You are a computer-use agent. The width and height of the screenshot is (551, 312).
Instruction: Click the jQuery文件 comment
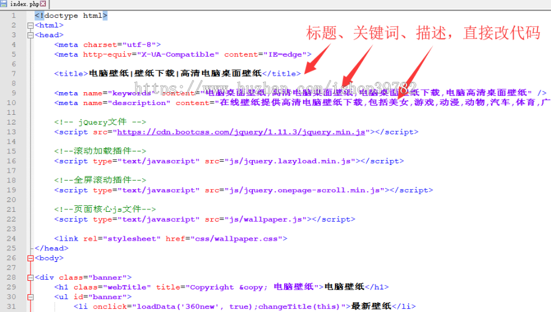click(x=100, y=122)
